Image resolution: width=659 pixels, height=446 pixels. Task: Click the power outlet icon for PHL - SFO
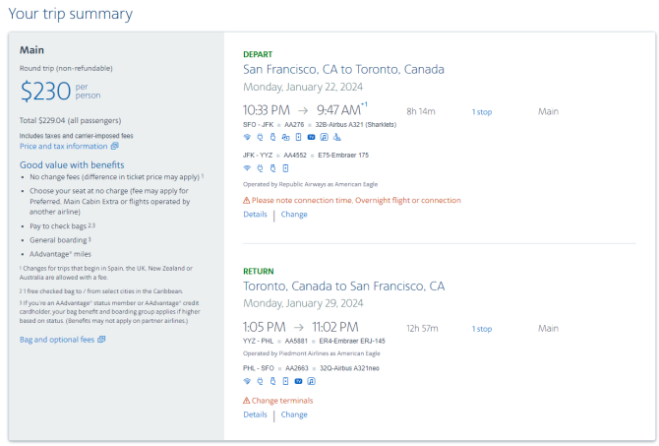pos(260,381)
